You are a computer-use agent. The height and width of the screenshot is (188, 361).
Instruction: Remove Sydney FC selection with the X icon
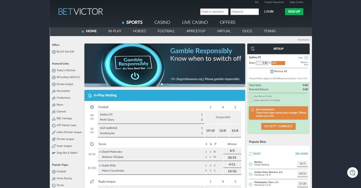[x=306, y=57]
